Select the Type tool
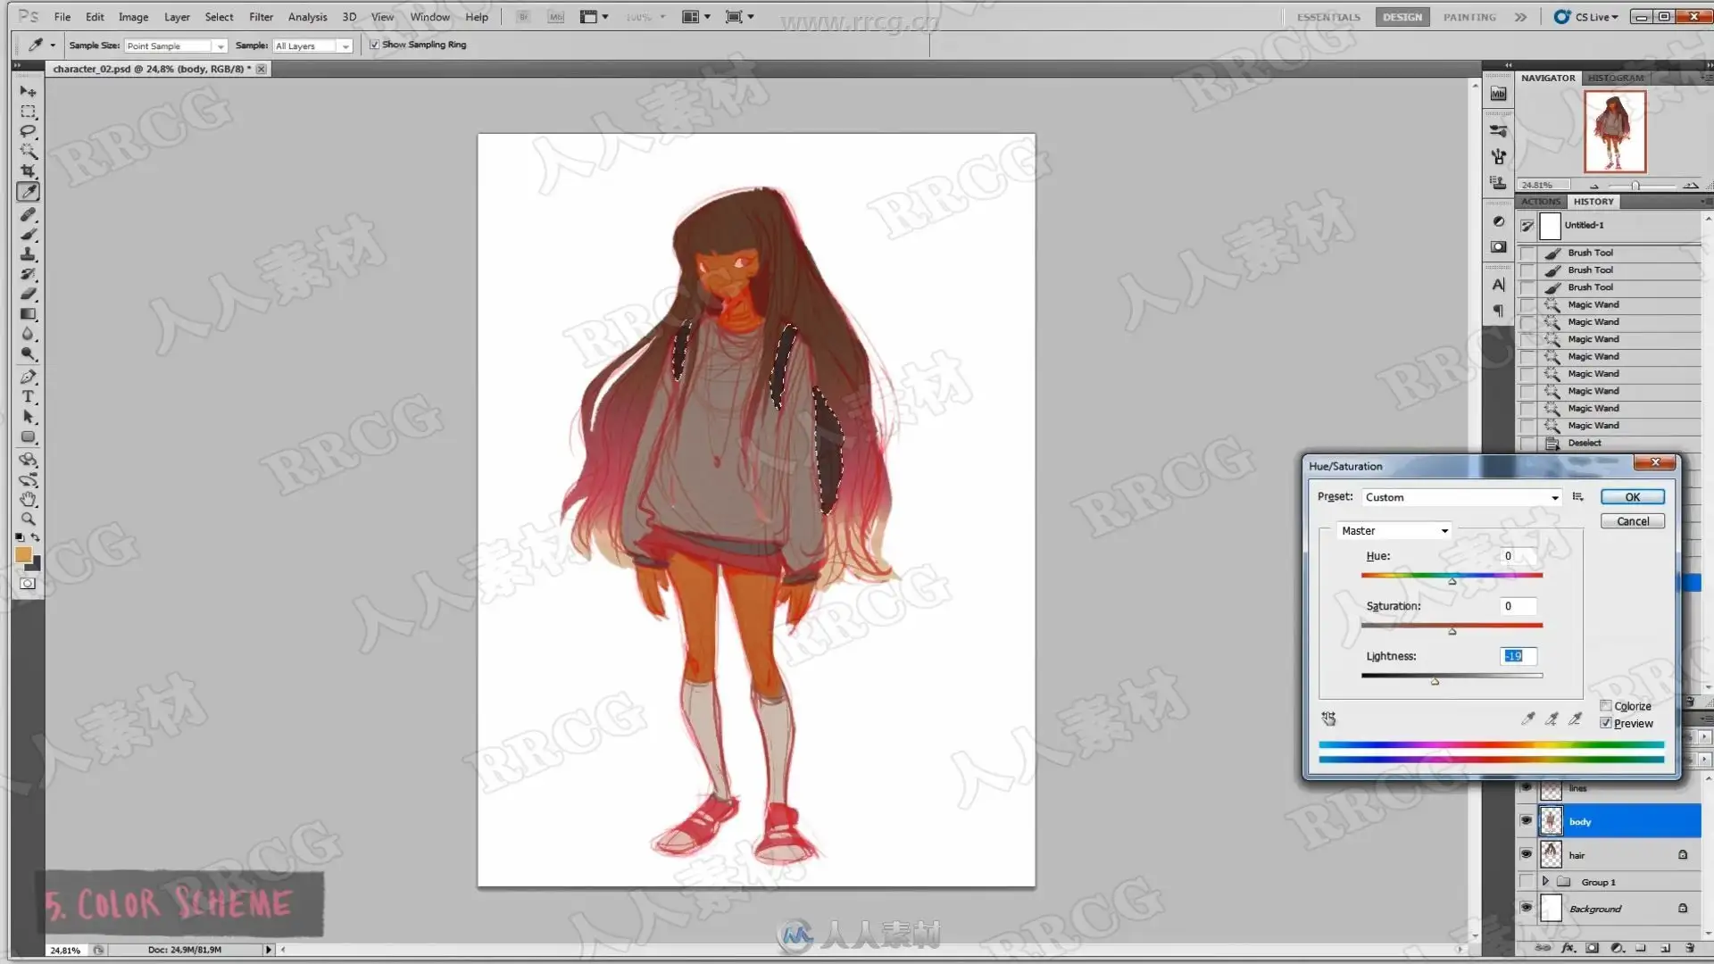Viewport: 1714px width, 964px height. click(x=29, y=397)
